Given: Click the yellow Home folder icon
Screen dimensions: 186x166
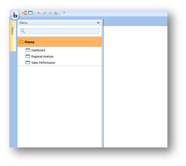Looking at the screenshot, I should pos(21,42).
